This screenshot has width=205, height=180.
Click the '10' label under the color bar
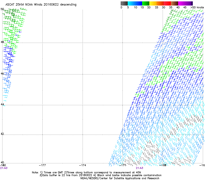click(135, 7)
